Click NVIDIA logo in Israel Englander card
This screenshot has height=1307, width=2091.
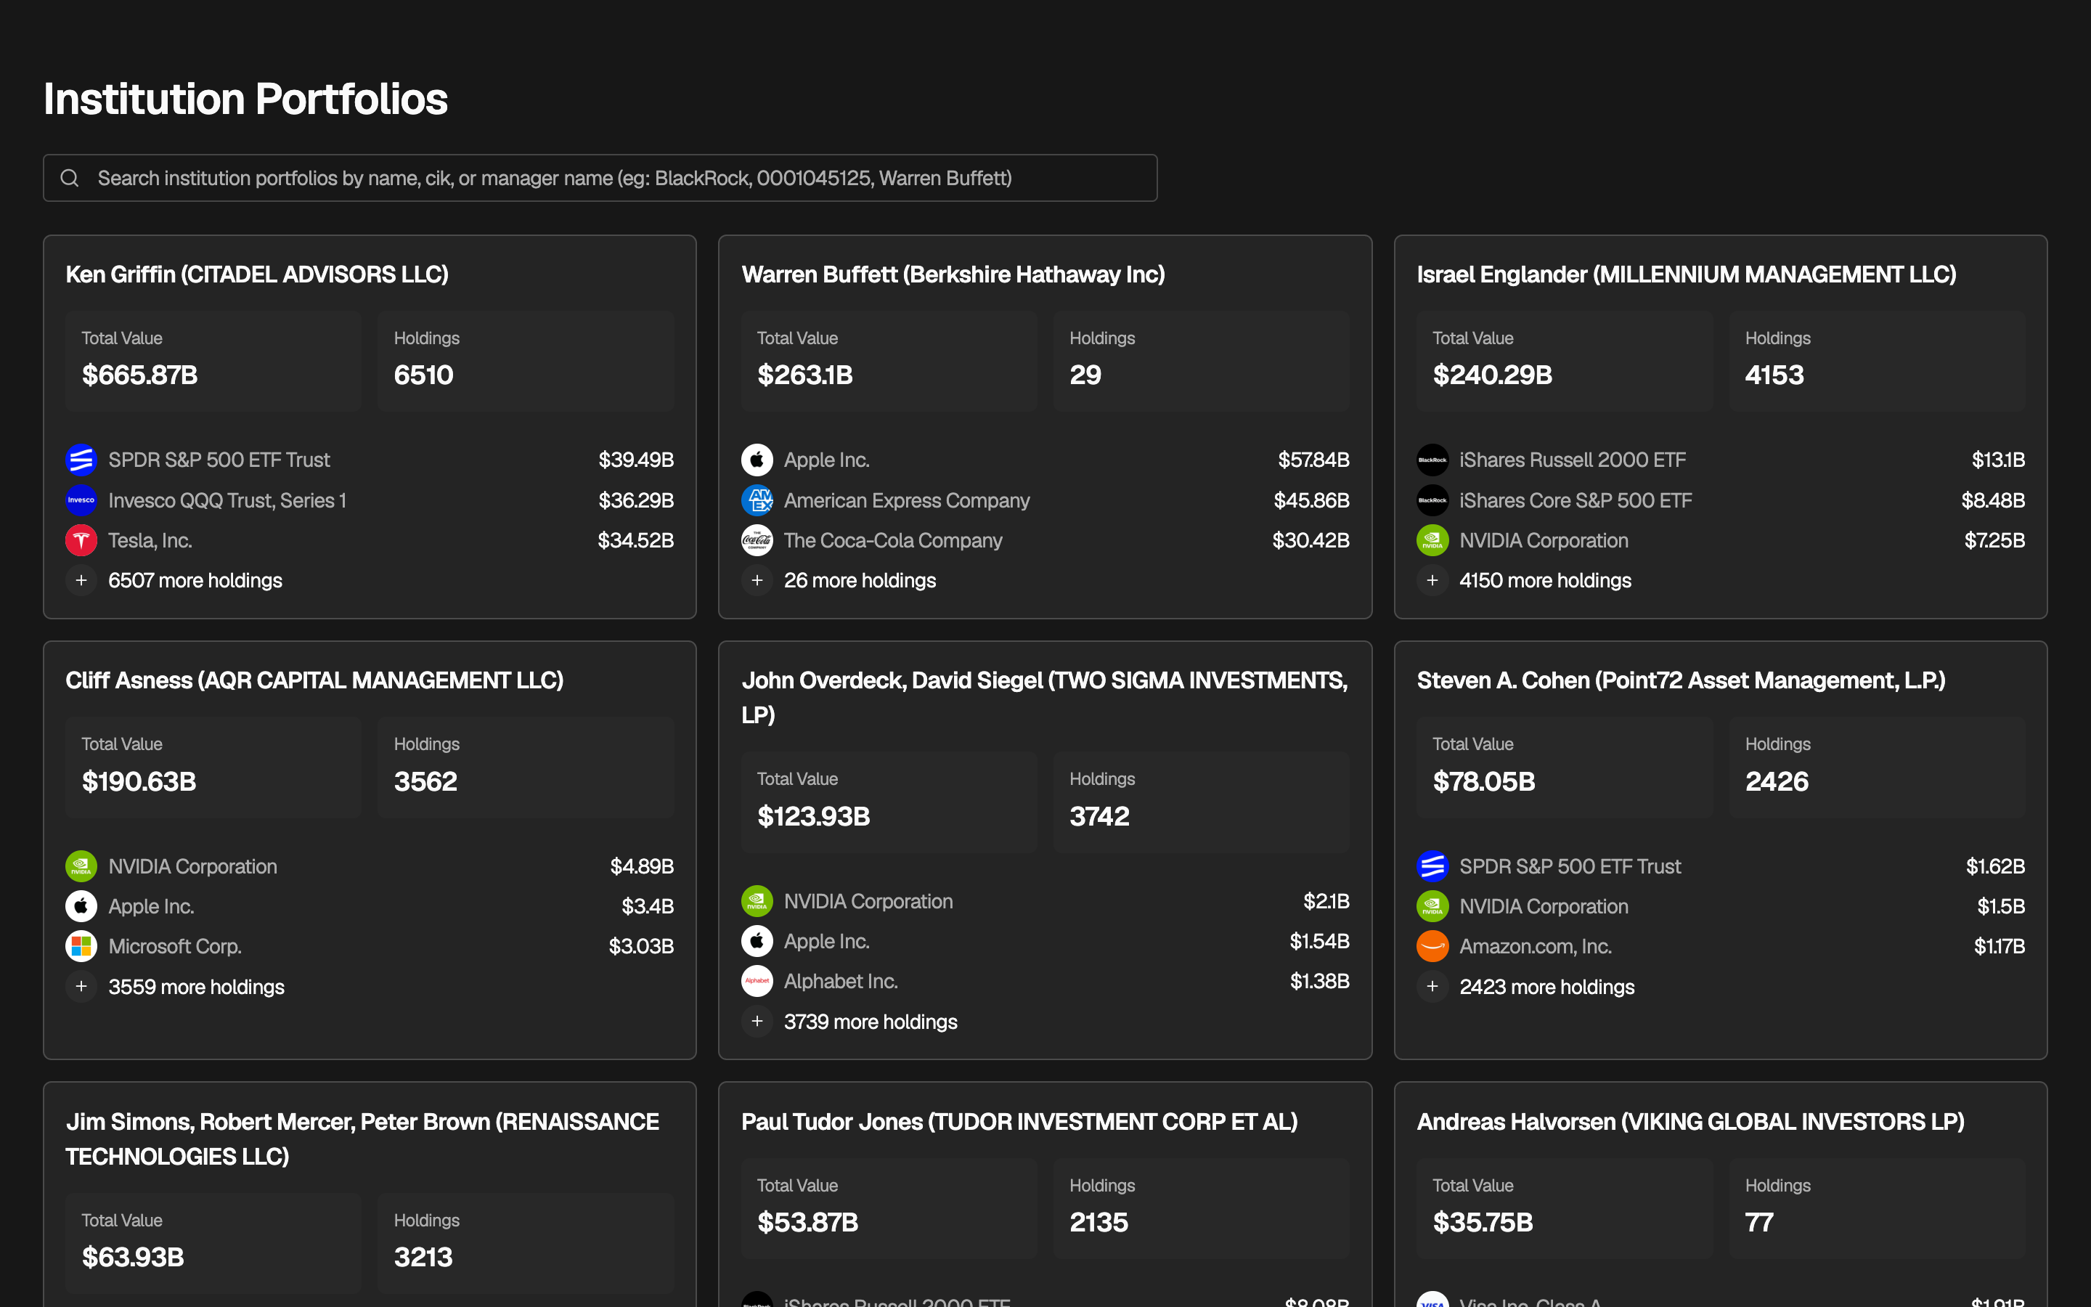(x=1432, y=540)
